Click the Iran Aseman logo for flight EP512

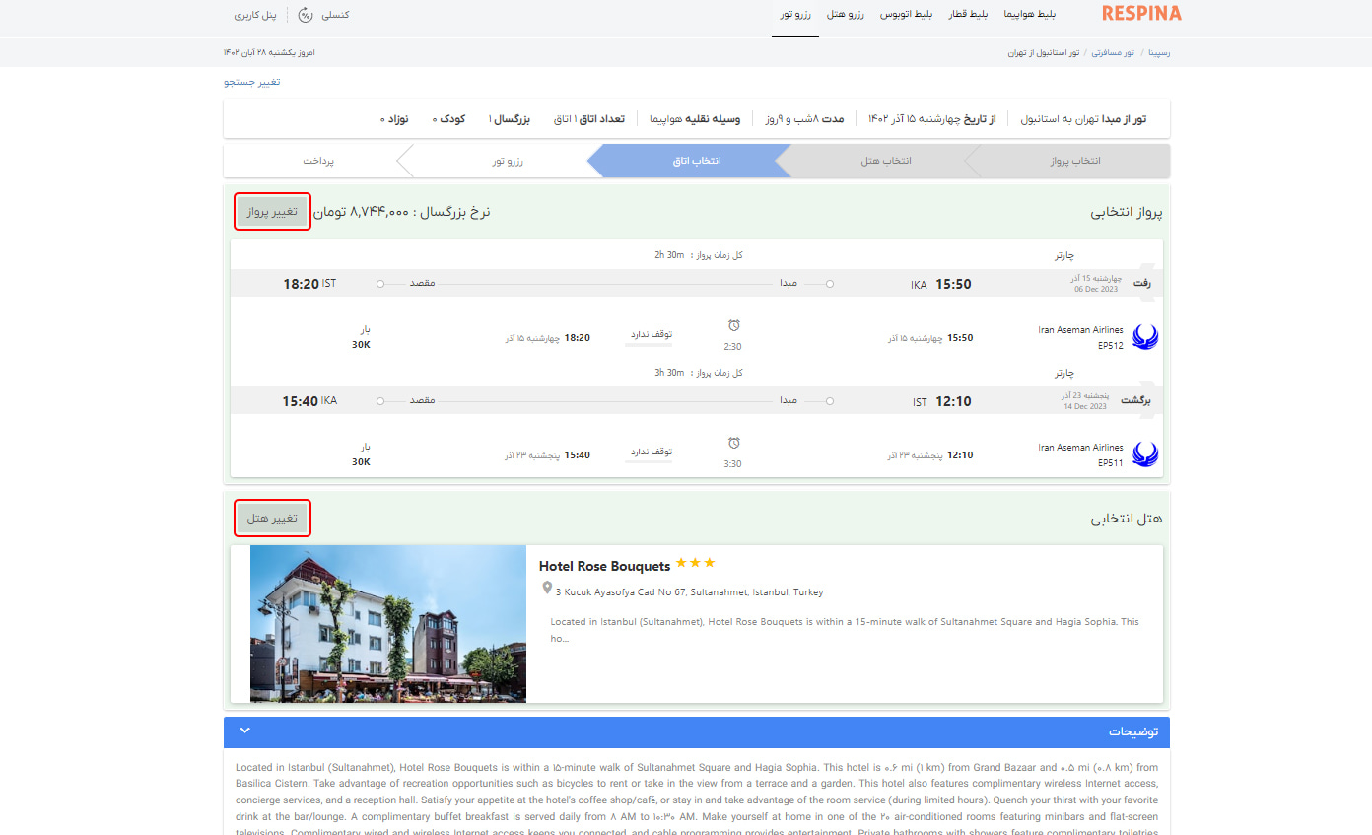(1145, 337)
